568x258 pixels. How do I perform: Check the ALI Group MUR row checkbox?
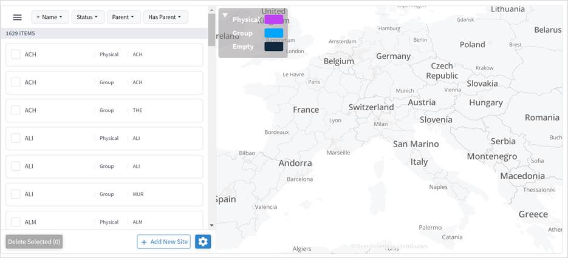(16, 194)
